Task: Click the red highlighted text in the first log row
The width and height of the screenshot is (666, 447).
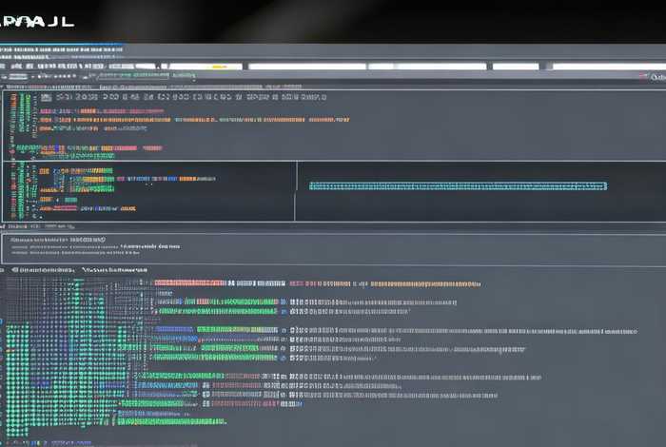Action: click(190, 283)
